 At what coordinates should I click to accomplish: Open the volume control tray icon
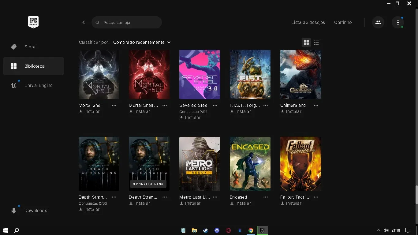coord(386,230)
